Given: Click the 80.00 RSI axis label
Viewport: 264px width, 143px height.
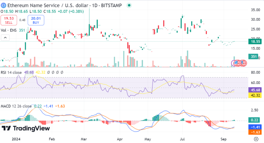Looking at the screenshot, I should (x=255, y=72).
